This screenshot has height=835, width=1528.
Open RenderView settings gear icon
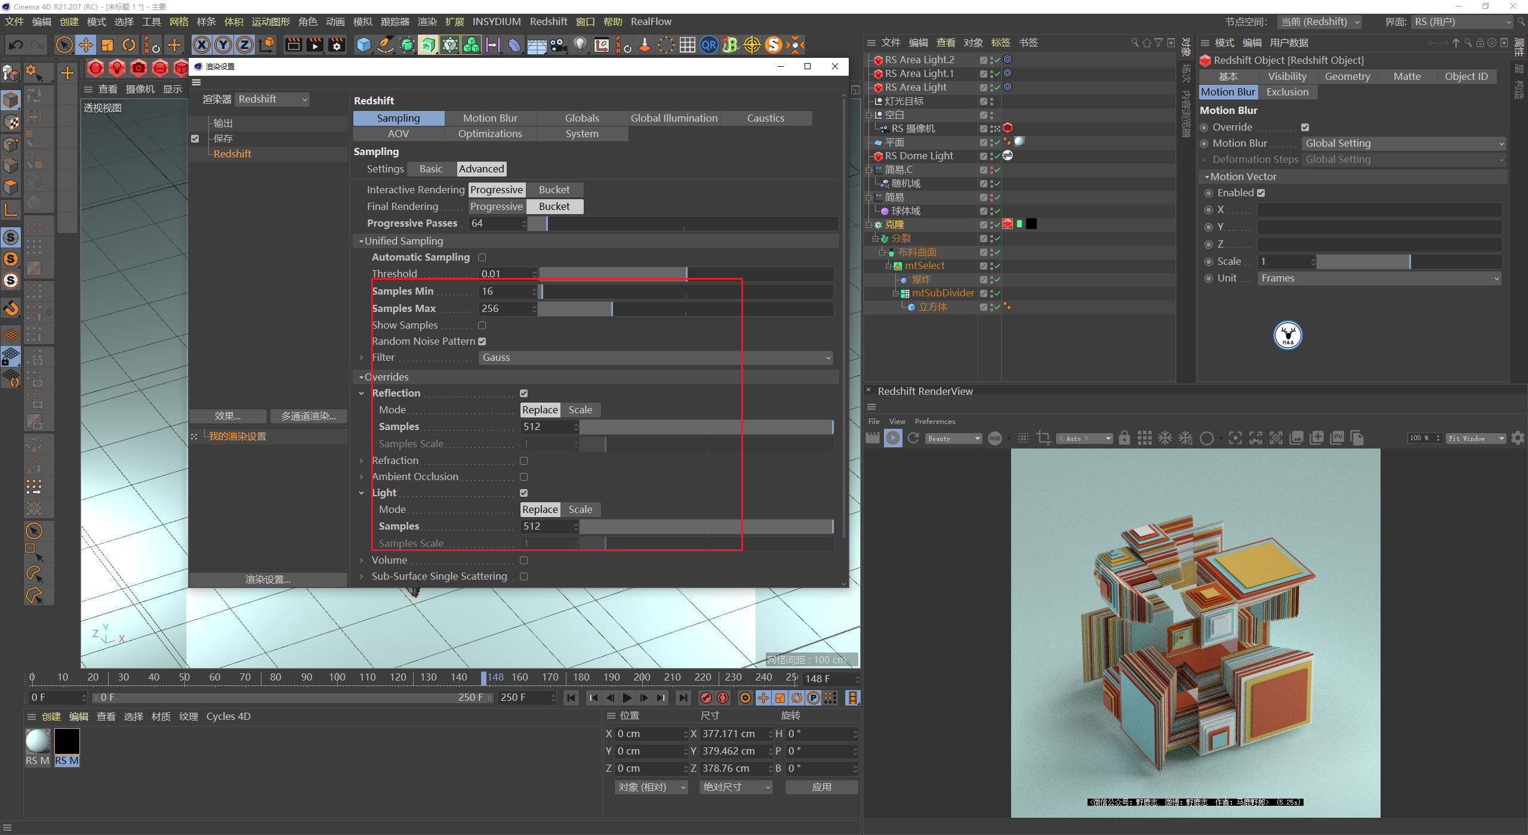[1517, 438]
